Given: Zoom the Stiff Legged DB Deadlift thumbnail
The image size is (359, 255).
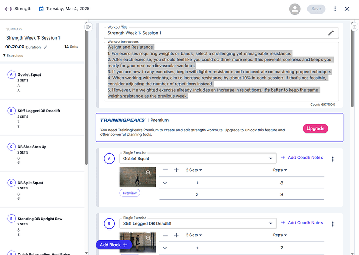Looking at the screenshot, I should pyautogui.click(x=148, y=238).
